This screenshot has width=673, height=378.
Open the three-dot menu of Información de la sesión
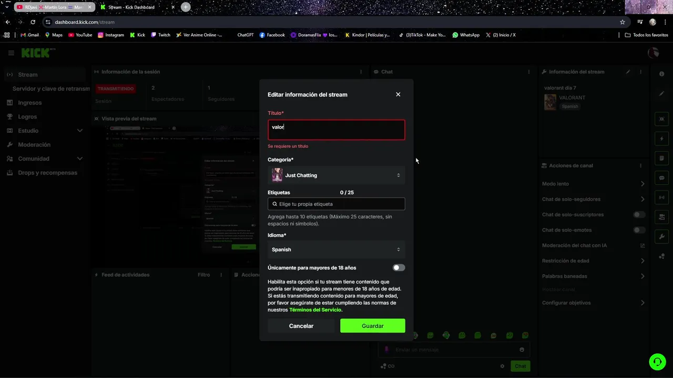pos(361,72)
